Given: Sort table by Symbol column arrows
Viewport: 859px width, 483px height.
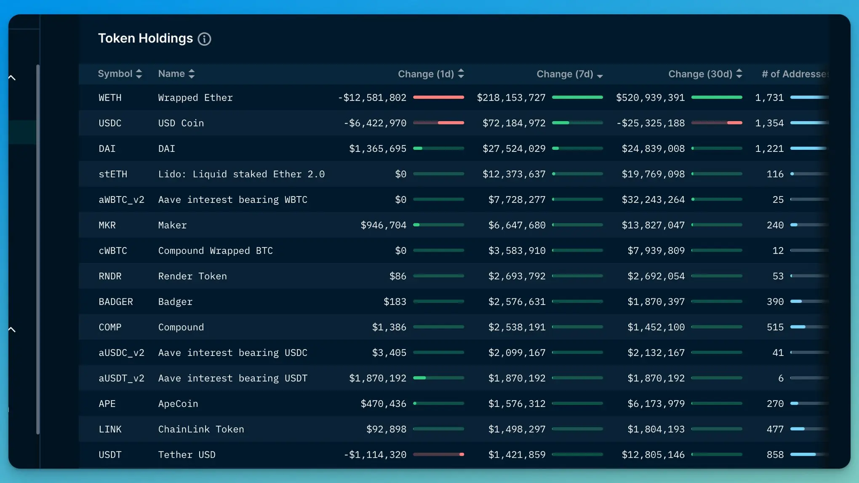Looking at the screenshot, I should [139, 74].
